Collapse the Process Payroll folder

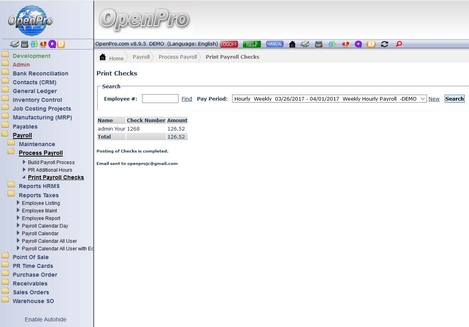[40, 153]
